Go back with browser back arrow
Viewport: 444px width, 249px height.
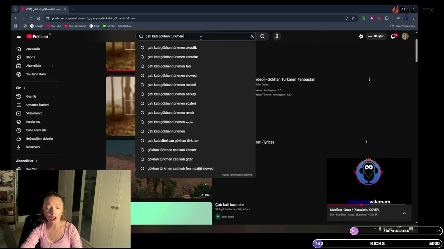coord(16,18)
